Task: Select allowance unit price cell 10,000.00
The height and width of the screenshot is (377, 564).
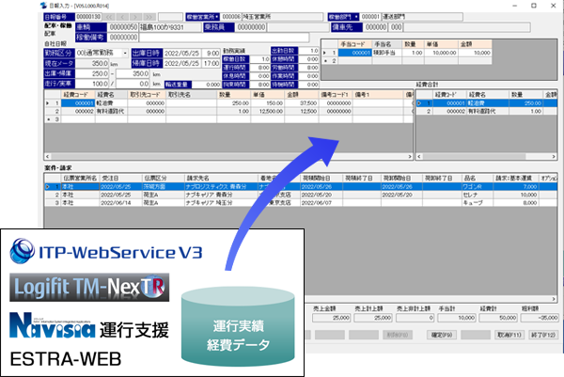Action: 441,53
